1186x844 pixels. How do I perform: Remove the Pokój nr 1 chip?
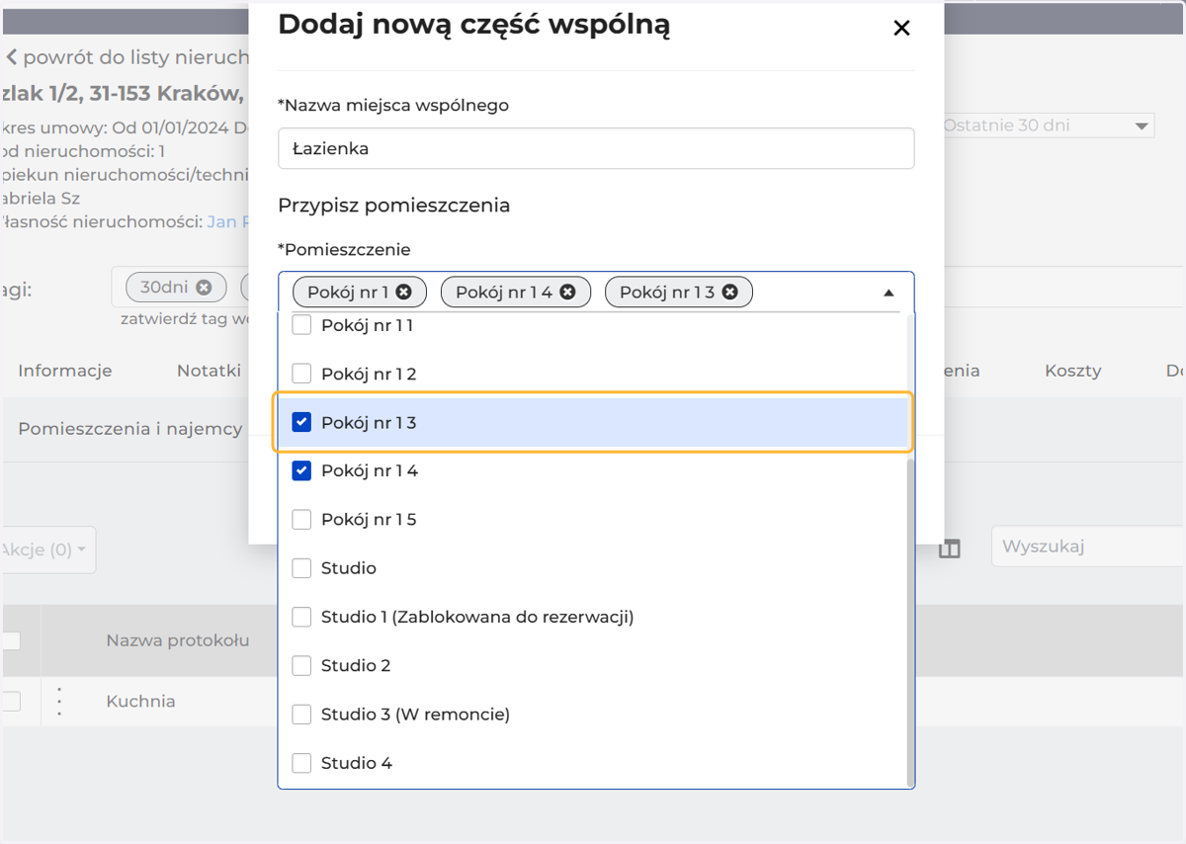point(403,293)
